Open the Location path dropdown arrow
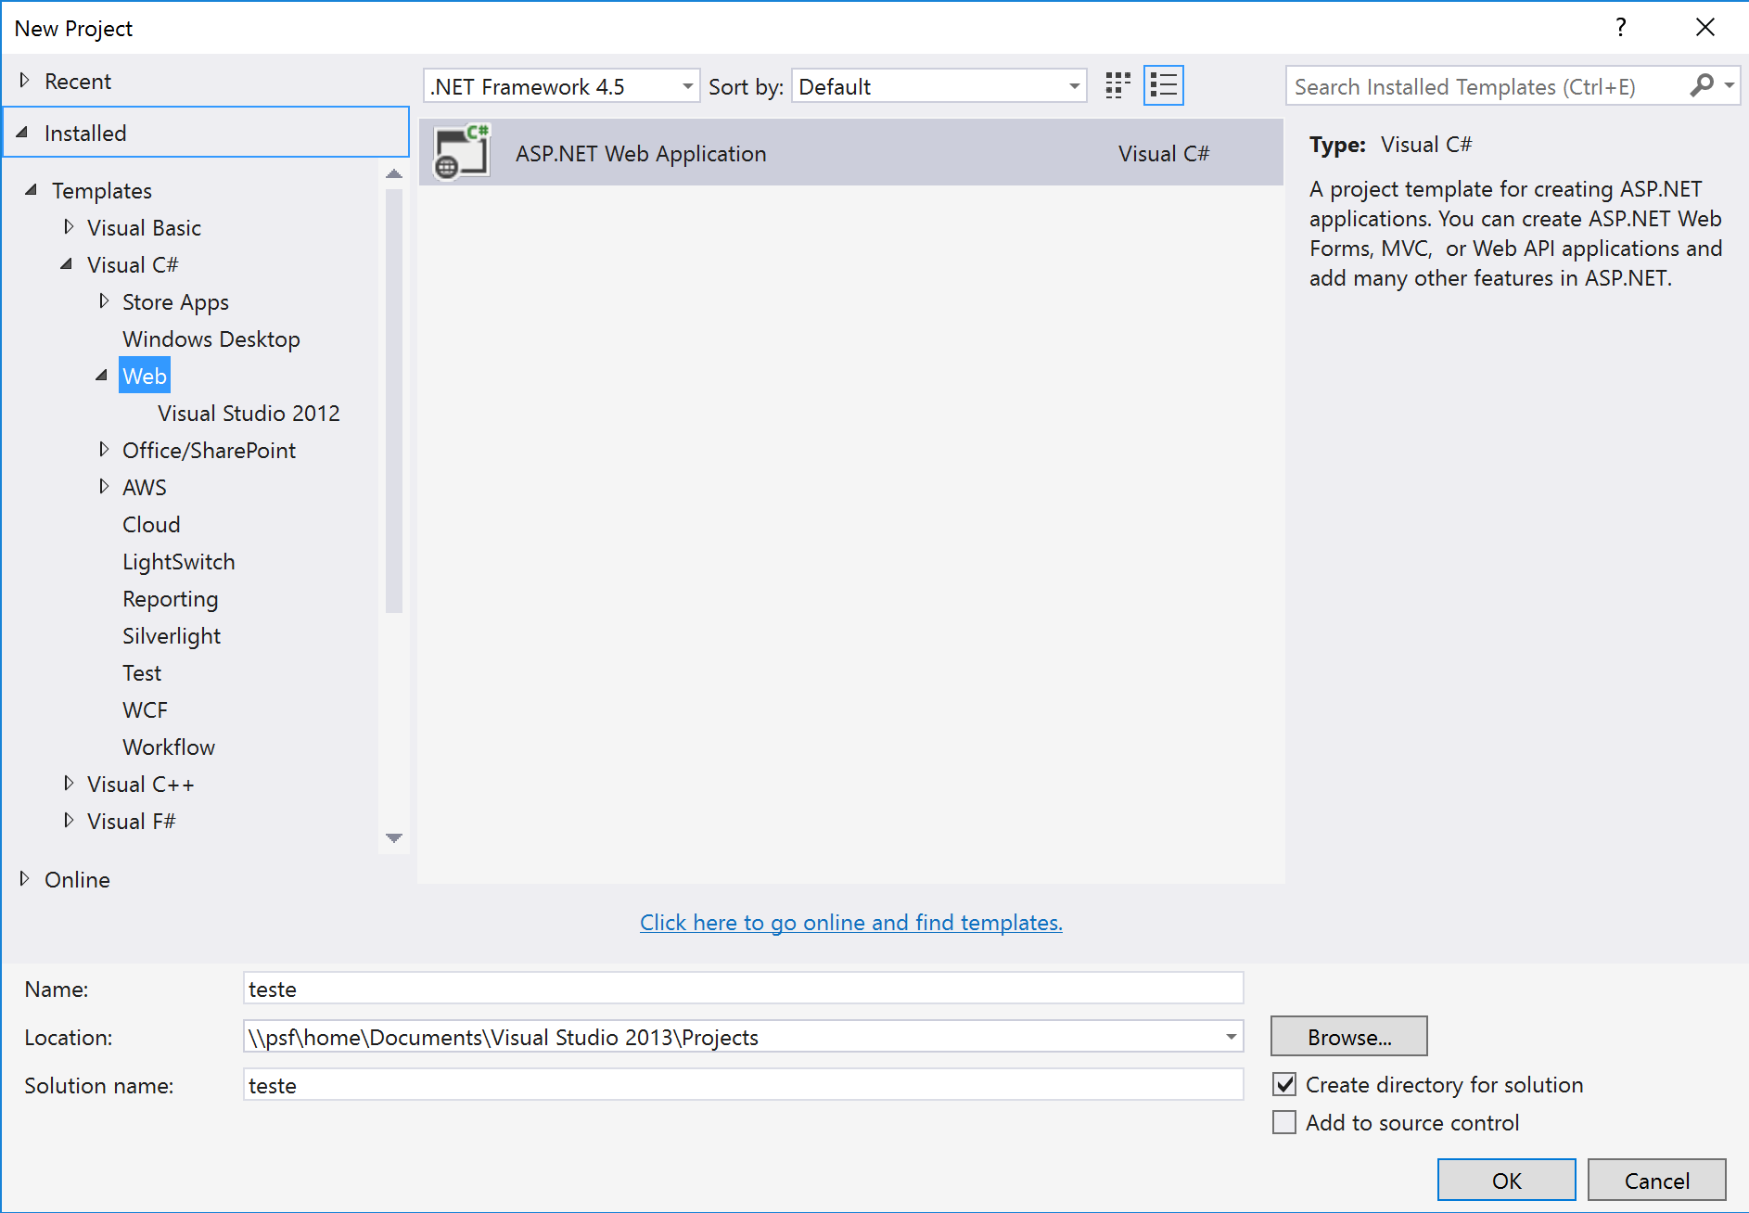 click(x=1231, y=1037)
